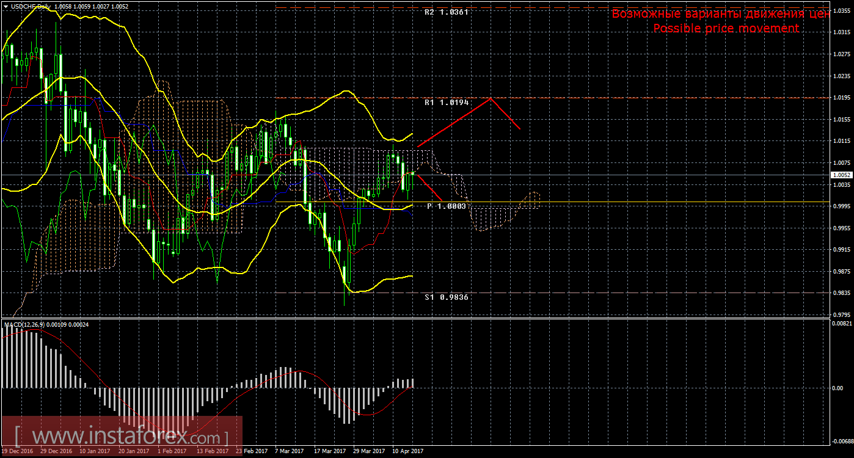Click the 1.0355 price axis value
This screenshot has width=854, height=458.
tap(842, 11)
